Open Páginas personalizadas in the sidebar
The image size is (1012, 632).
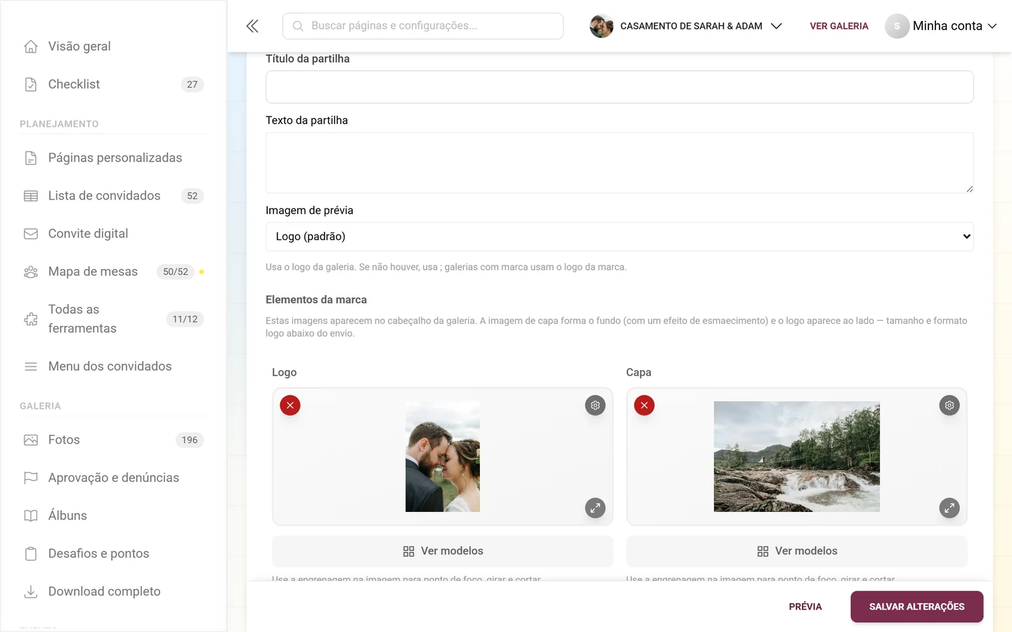[x=114, y=158]
